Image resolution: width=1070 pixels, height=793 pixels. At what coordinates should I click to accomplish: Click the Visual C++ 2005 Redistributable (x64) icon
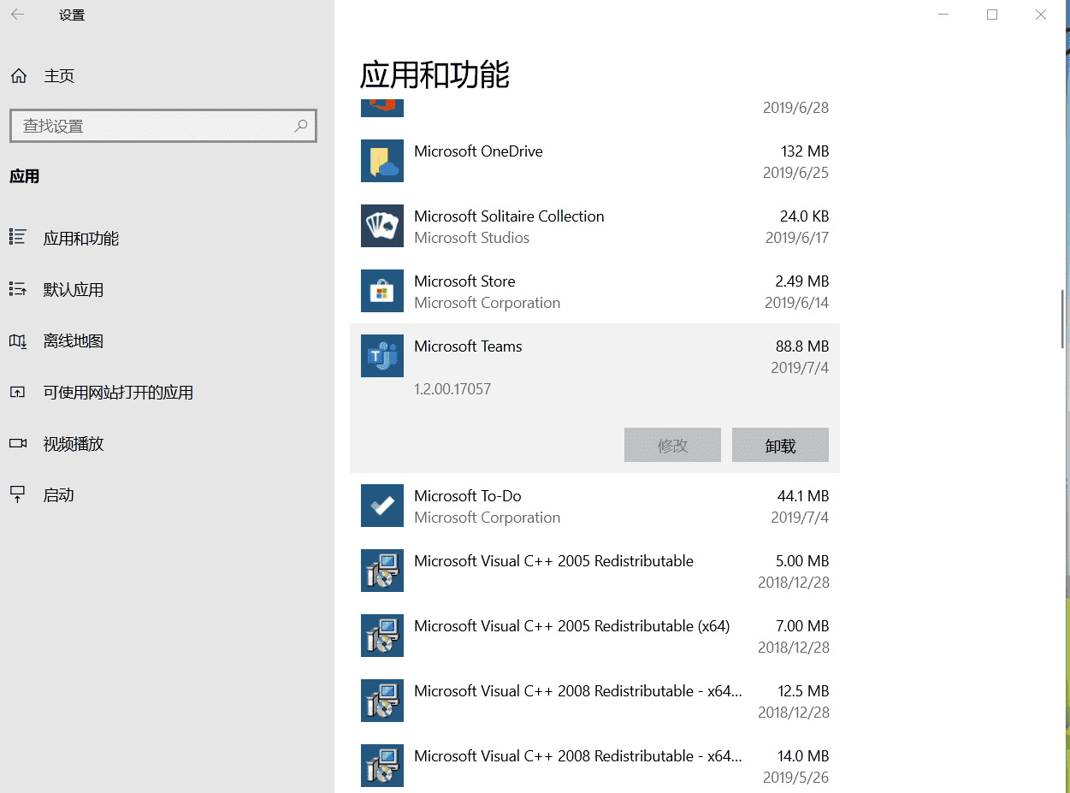point(382,636)
